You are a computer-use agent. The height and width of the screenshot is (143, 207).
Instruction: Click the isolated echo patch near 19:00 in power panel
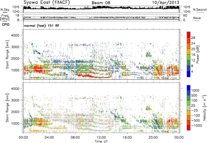tap(148, 54)
